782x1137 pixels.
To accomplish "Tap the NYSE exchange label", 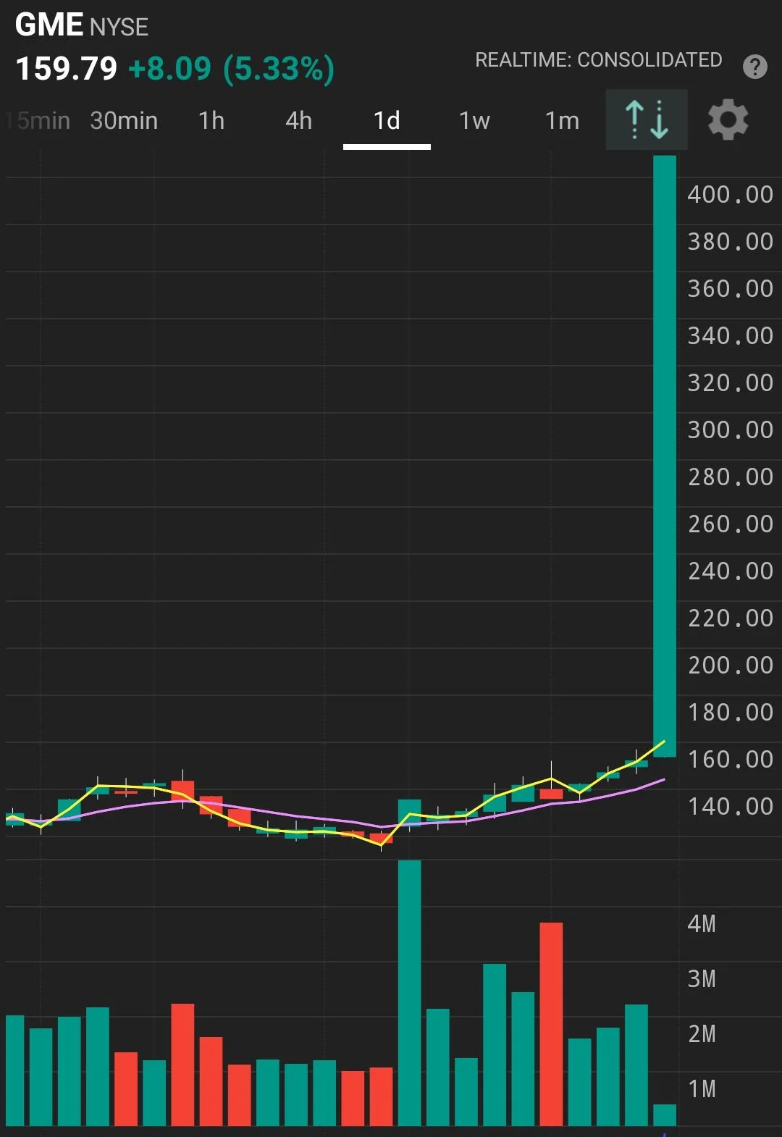I will (x=119, y=27).
